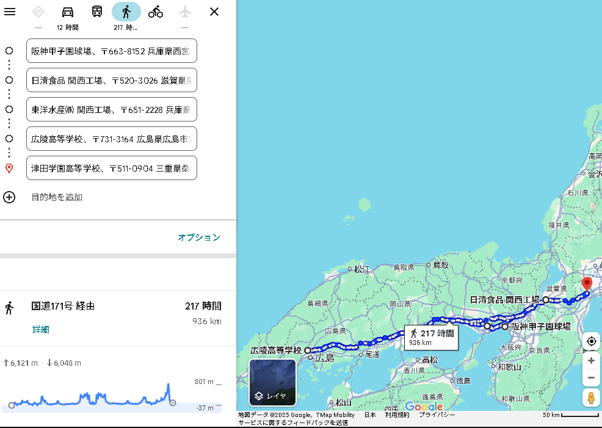Switch to public transit mode
The height and width of the screenshot is (428, 602).
tap(96, 12)
